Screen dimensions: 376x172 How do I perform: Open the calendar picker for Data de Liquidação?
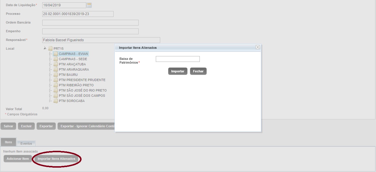[x=89, y=5]
